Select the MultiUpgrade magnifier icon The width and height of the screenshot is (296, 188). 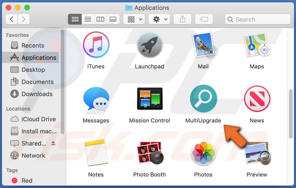[x=203, y=98]
